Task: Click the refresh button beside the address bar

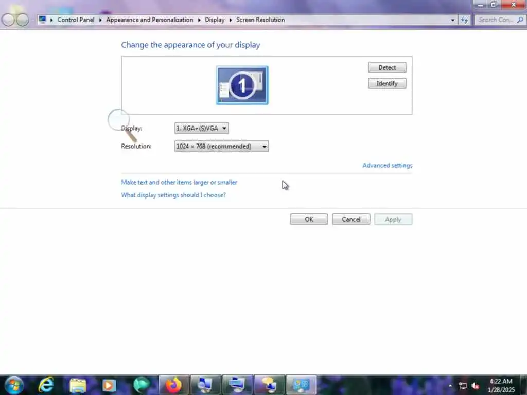Action: tap(465, 20)
